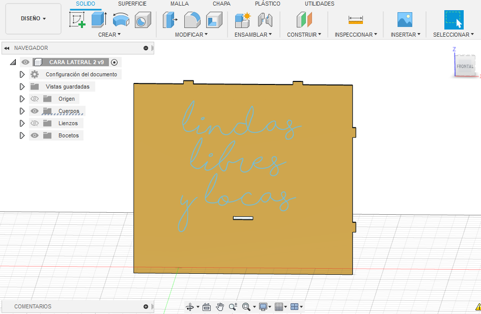481x314 pixels.
Task: Expand the Vistas guardadas node
Action: pyautogui.click(x=22, y=87)
